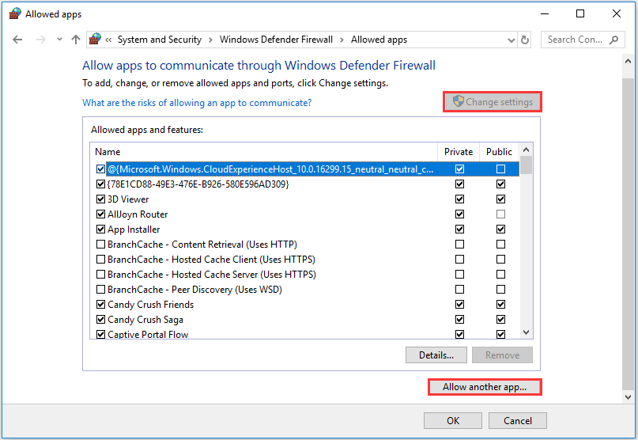The width and height of the screenshot is (638, 440).
Task: Click the search magnifier icon
Action: tap(614, 40)
